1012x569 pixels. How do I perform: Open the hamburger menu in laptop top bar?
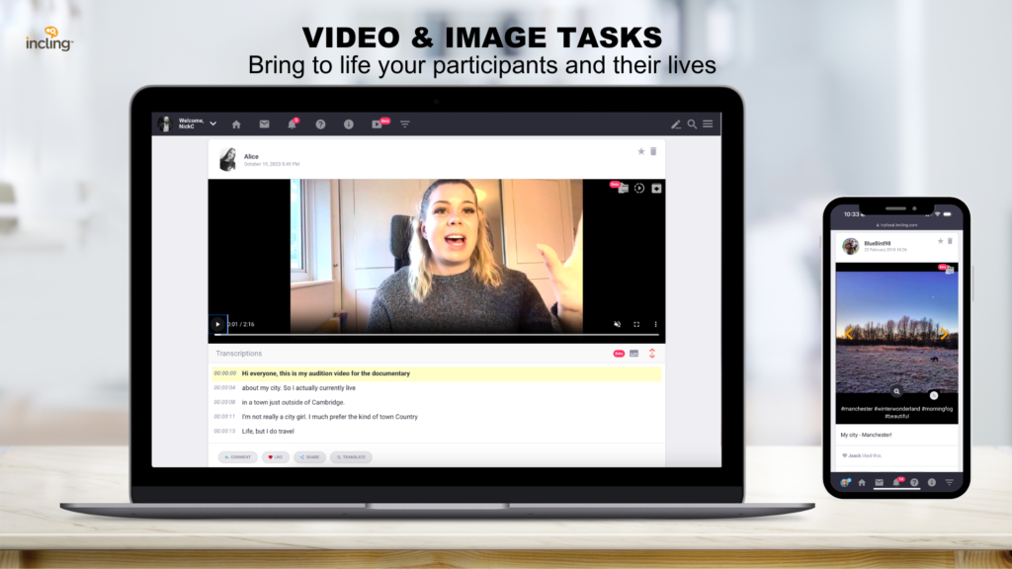tap(708, 124)
